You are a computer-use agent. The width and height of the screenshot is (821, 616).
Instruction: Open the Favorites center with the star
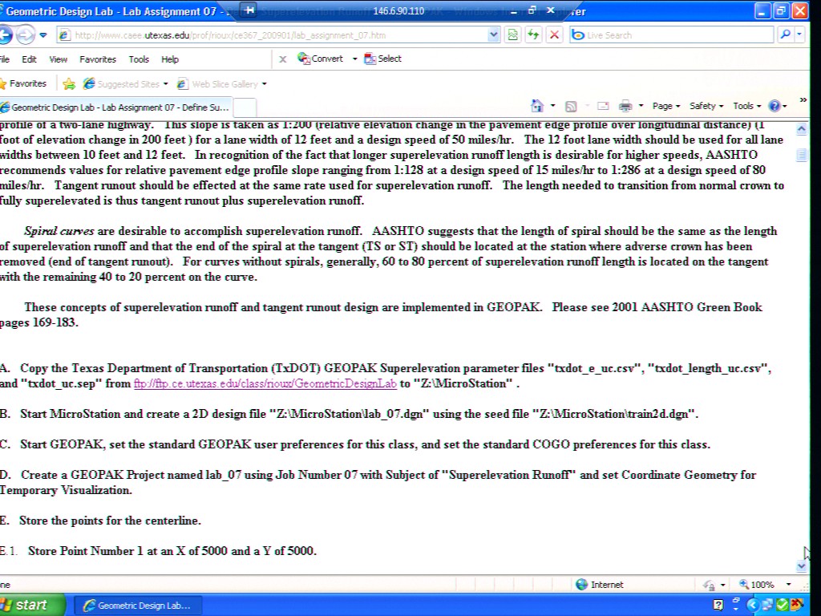point(23,83)
